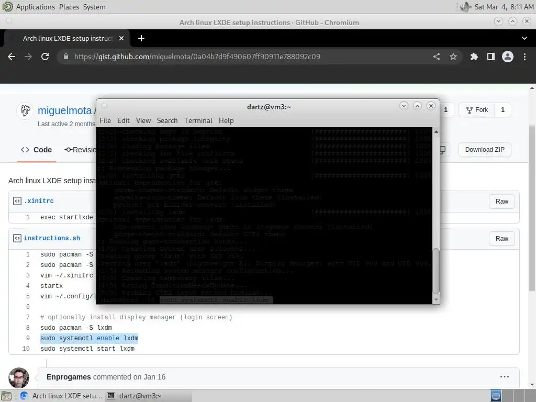Viewport: 536px width, 402px height.
Task: Fork this gist
Action: pyautogui.click(x=477, y=110)
